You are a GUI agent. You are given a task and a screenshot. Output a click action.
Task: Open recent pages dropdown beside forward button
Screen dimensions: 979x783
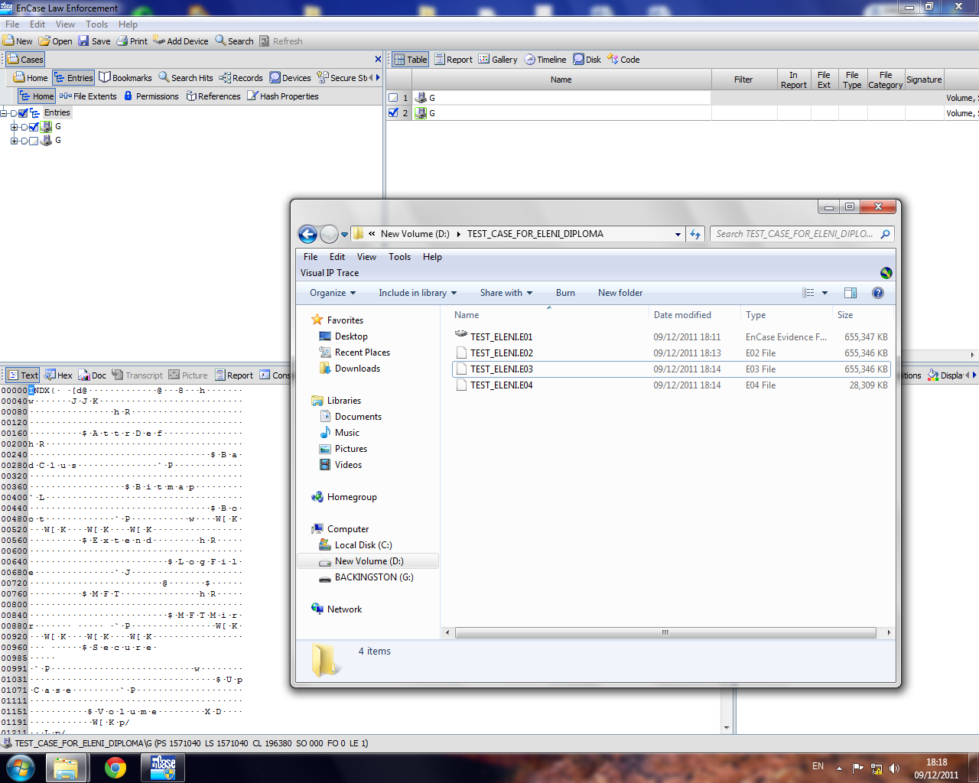[x=344, y=235]
